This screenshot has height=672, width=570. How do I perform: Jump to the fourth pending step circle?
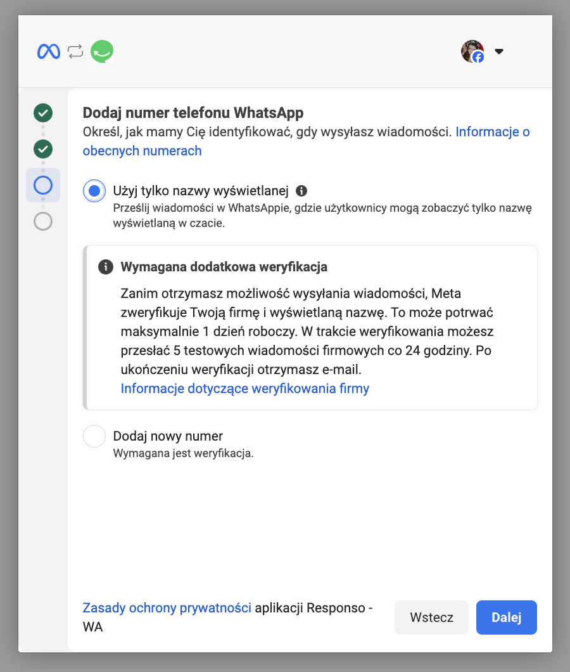coord(43,221)
